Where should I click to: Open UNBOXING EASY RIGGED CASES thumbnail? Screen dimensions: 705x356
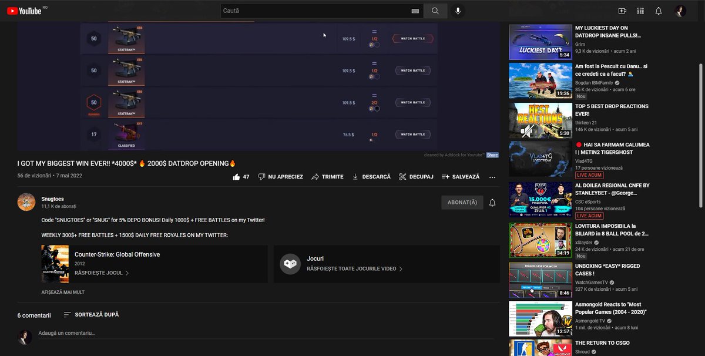[x=540, y=280]
